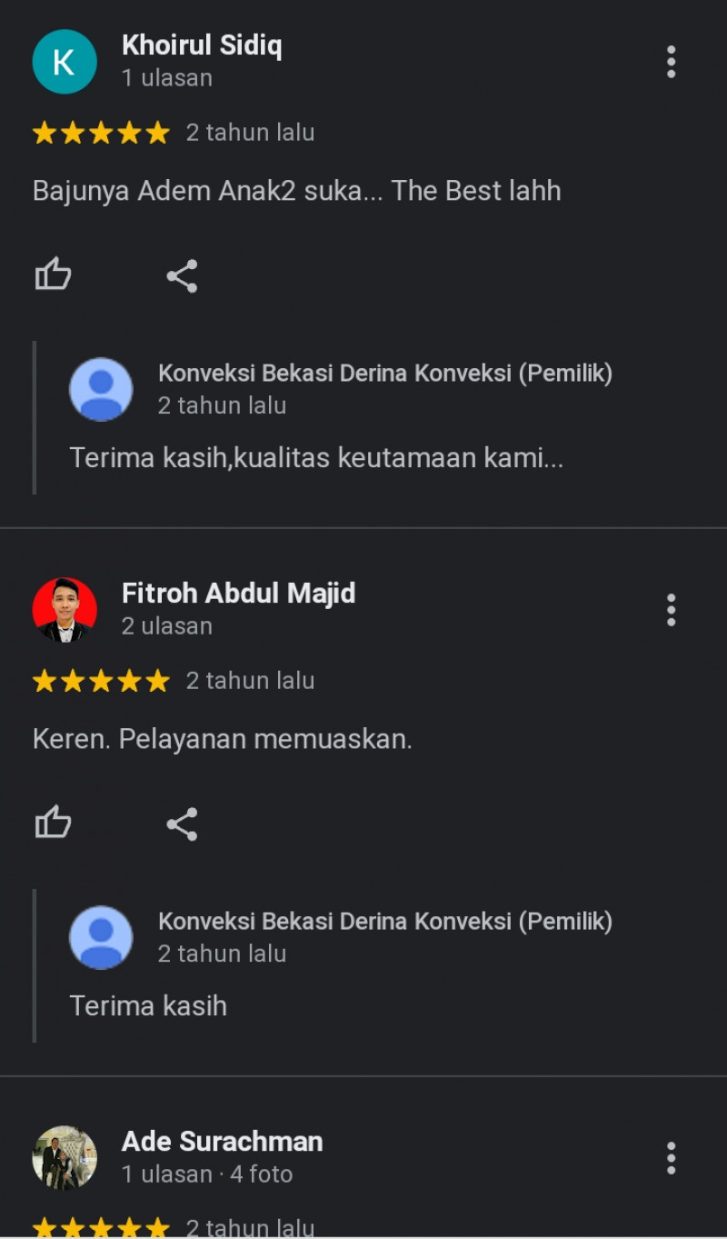Open Fitroh Abdul Majid's profile name
The height and width of the screenshot is (1239, 727).
click(x=239, y=594)
